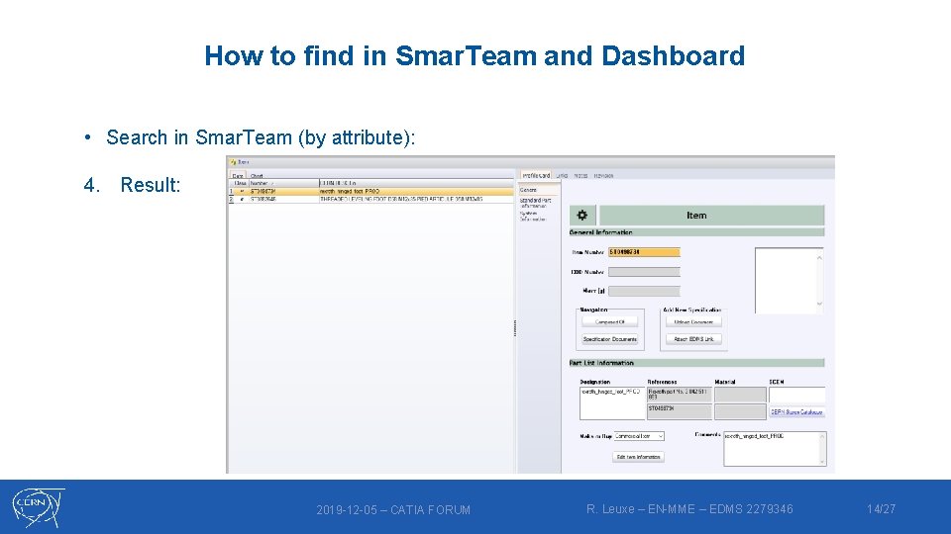951x534 pixels.
Task: Click the row number 2 selector
Action: pos(231,199)
